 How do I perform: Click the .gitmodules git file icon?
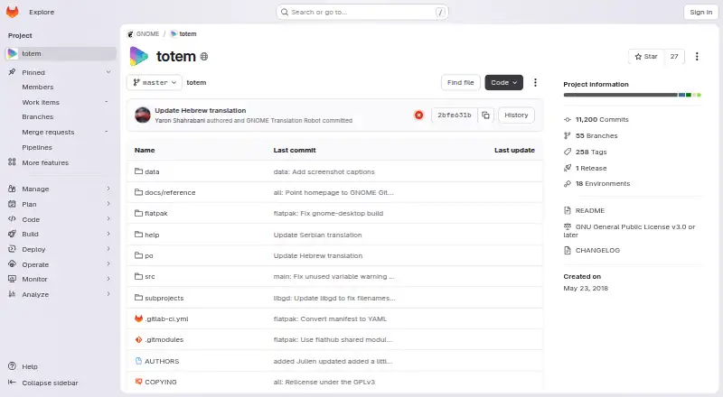click(138, 339)
